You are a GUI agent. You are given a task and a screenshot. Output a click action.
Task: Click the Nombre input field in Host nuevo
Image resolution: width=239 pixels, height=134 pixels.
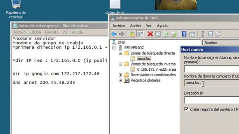click(212, 68)
